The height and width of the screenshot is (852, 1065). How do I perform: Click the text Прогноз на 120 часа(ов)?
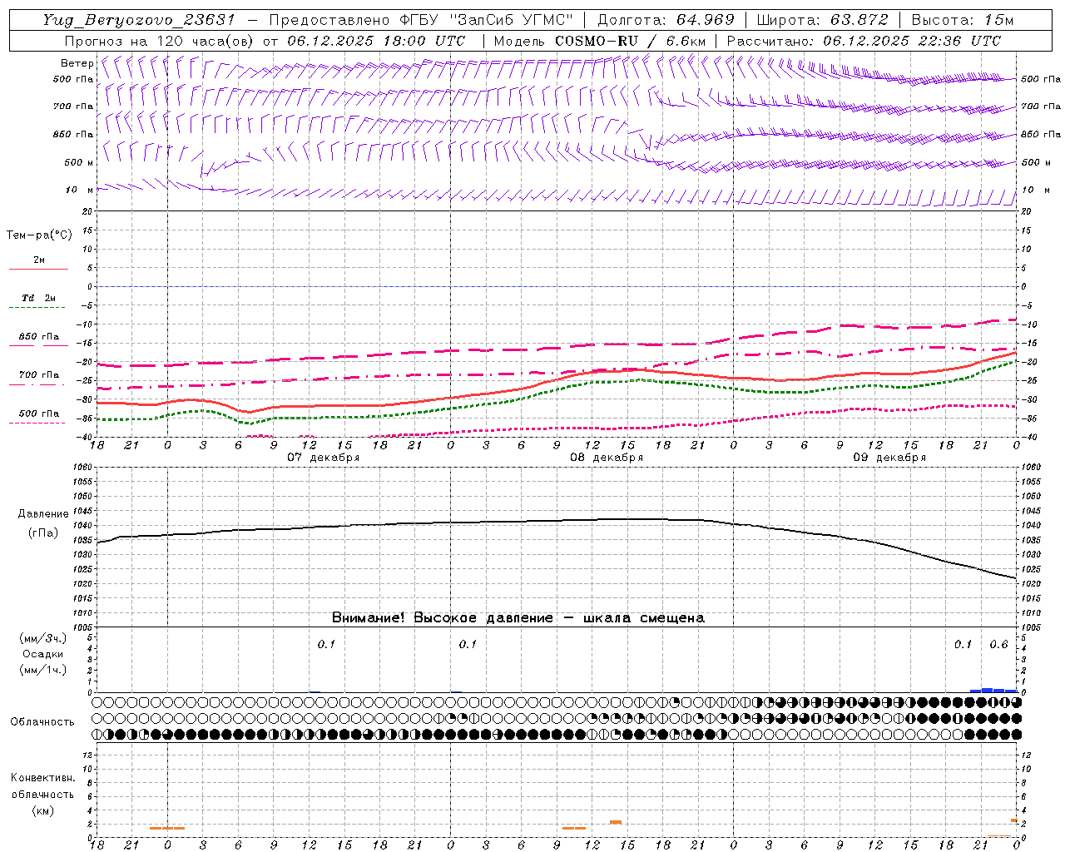click(x=160, y=41)
